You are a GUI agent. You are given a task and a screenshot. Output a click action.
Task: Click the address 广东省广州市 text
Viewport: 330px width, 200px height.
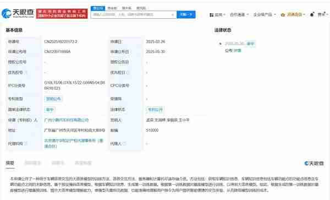[x=74, y=131]
